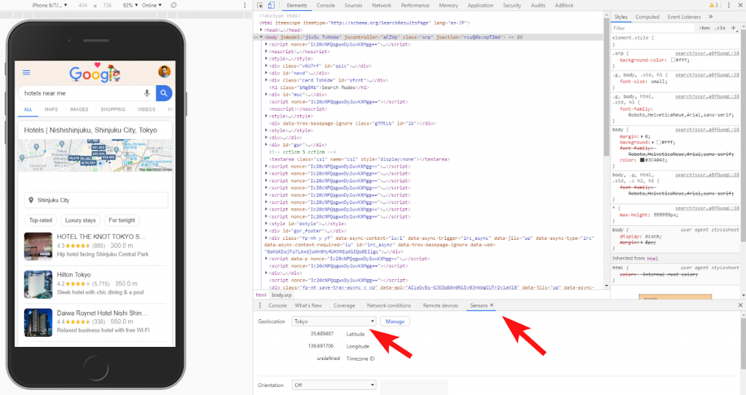Show more Styles pane tabs
Screen dimensions: 746x395
click(x=711, y=17)
